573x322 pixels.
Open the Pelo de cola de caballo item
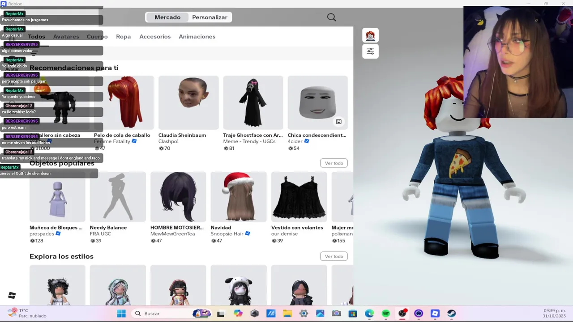(x=124, y=102)
